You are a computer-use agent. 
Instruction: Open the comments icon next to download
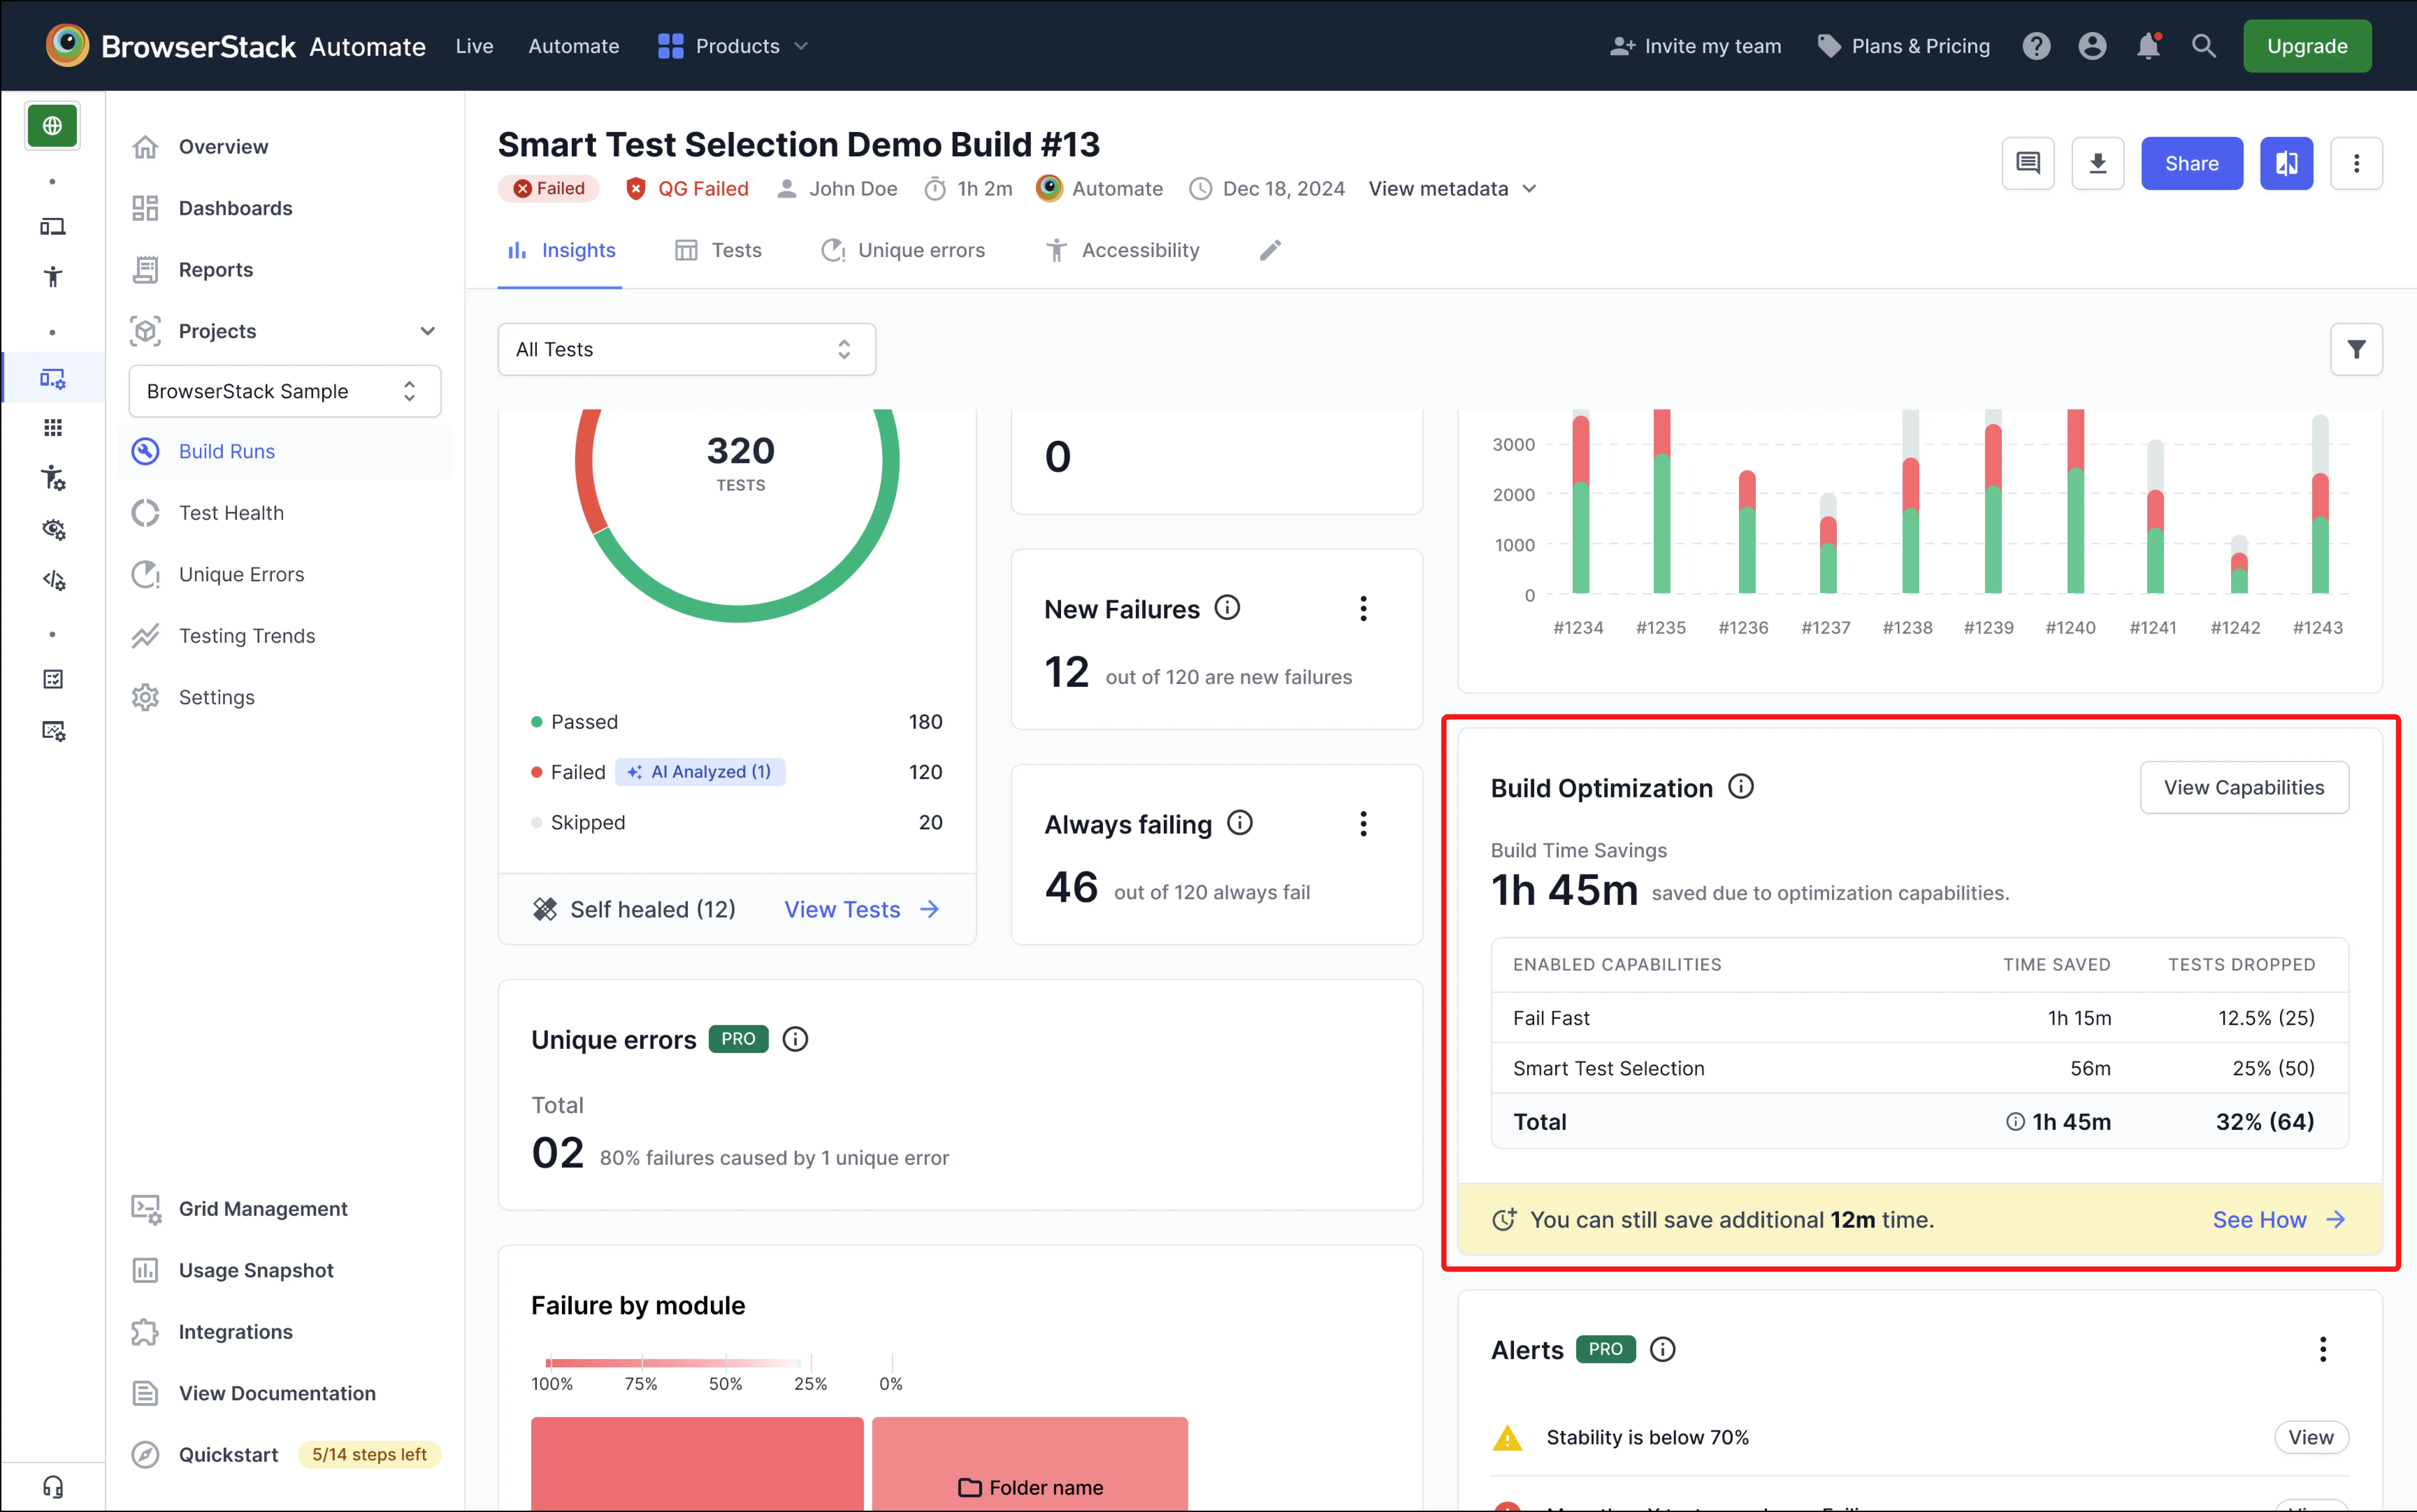tap(2028, 163)
